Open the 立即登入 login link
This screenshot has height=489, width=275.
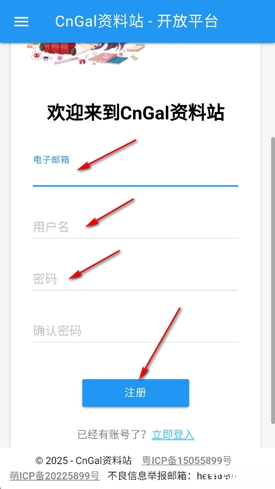click(x=173, y=434)
